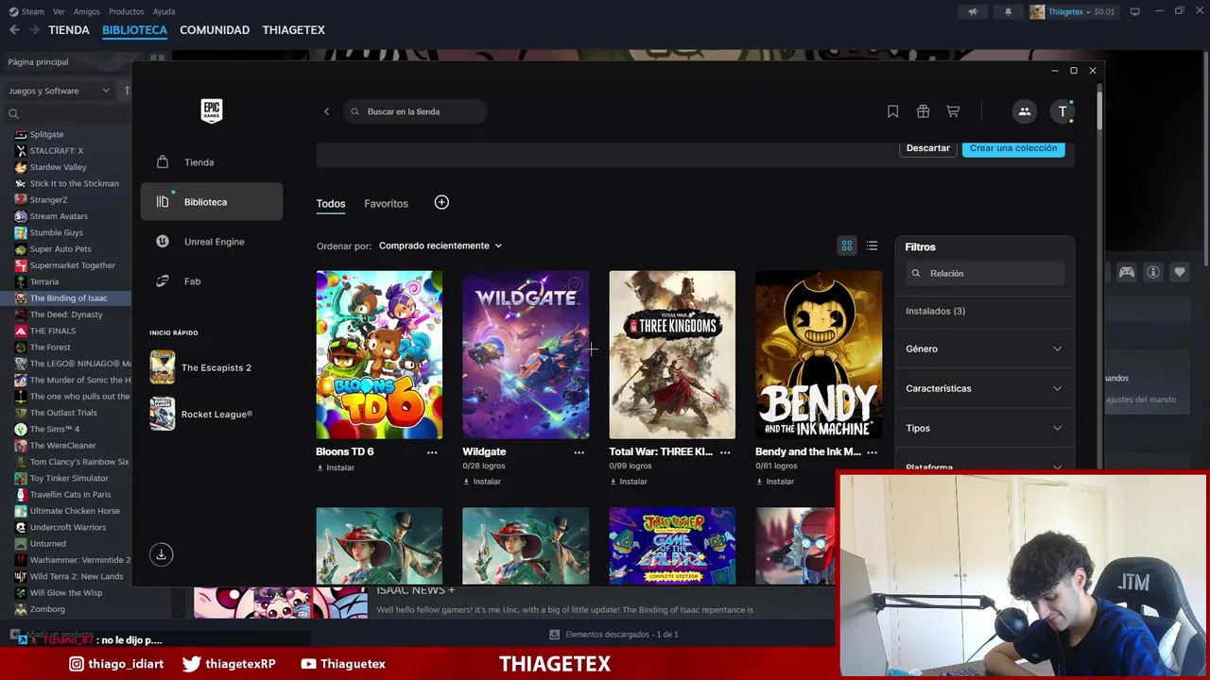
Task: Open Juegos y Software dropdown in Steam
Action: click(x=59, y=91)
